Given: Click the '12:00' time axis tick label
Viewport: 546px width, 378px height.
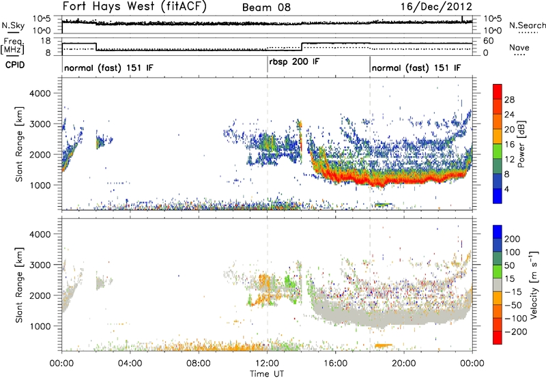Looking at the screenshot, I should click(x=267, y=364).
